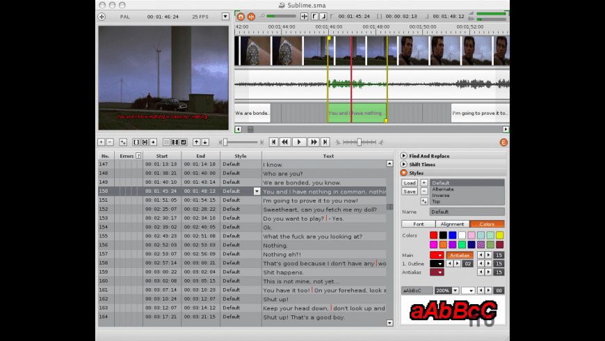Click the remove subtitle minus button in the edit toolbar
Image resolution: width=605 pixels, height=341 pixels.
point(110,142)
